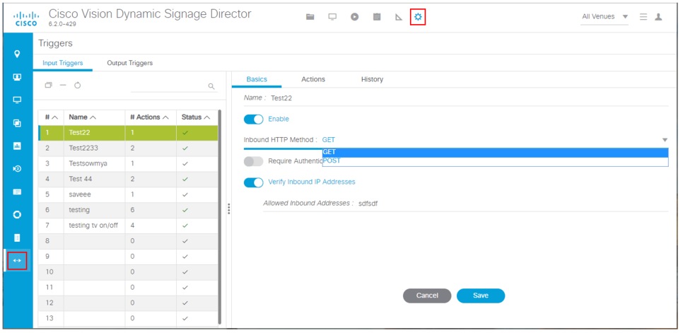Click the play circle icon in header
The height and width of the screenshot is (333, 683).
coord(354,17)
